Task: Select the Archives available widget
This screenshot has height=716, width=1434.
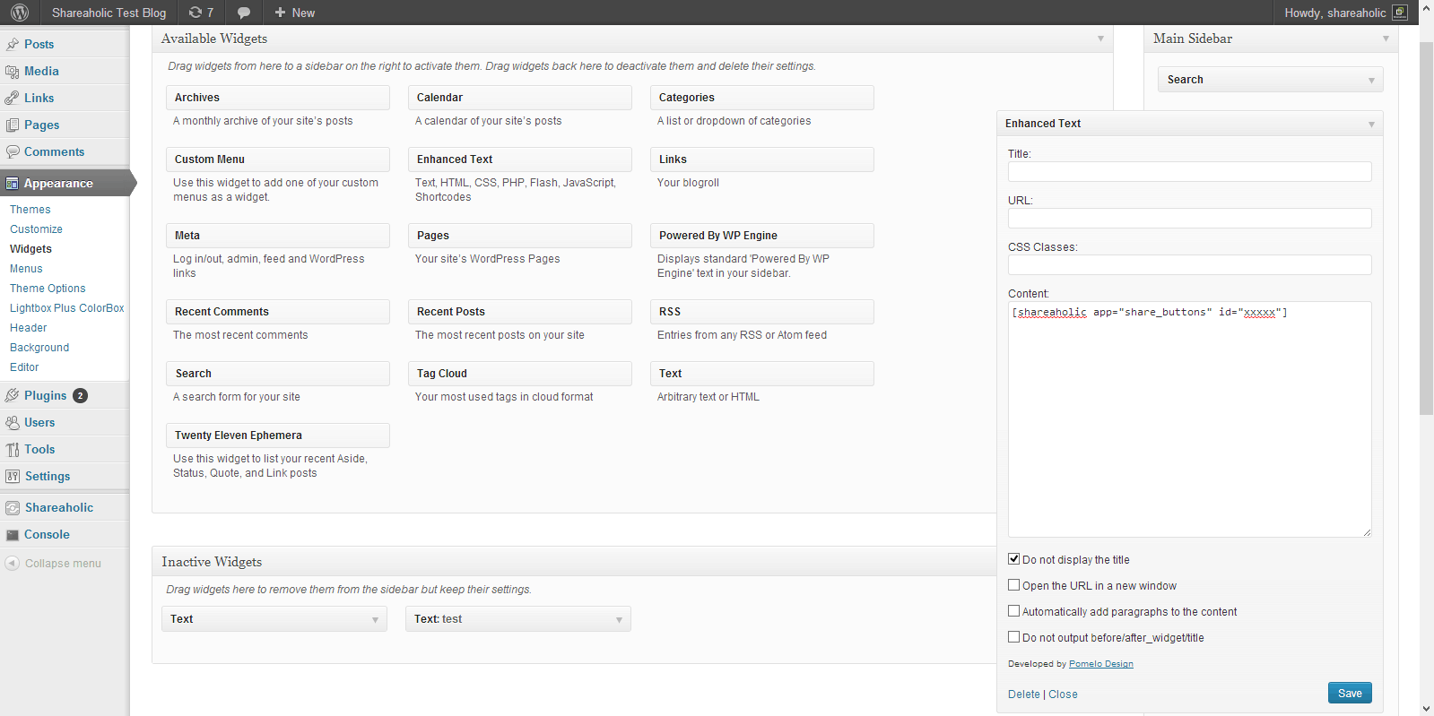Action: [278, 98]
